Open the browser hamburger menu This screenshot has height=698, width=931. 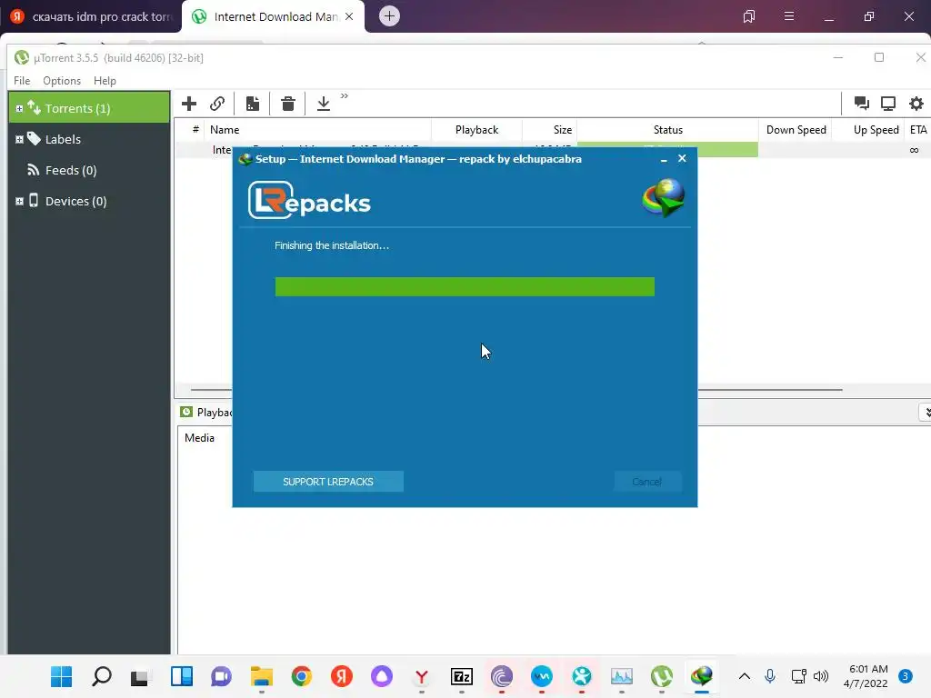coord(789,16)
